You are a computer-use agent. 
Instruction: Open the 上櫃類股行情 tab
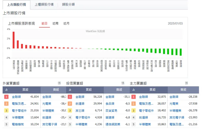tap(44, 5)
